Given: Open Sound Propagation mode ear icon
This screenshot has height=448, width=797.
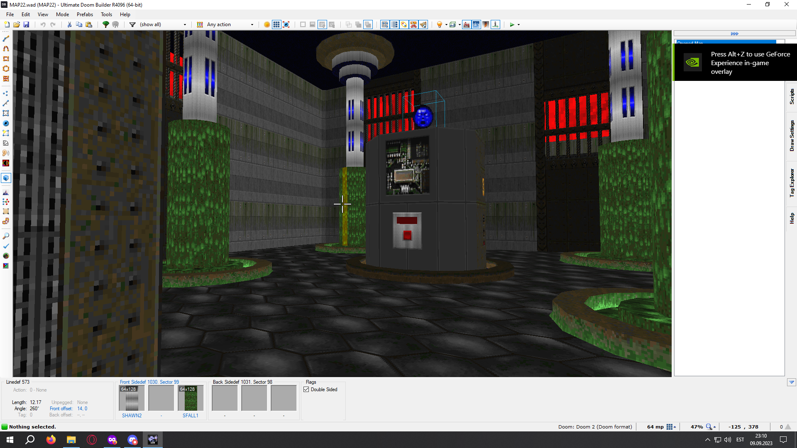Looking at the screenshot, I should 6,153.
